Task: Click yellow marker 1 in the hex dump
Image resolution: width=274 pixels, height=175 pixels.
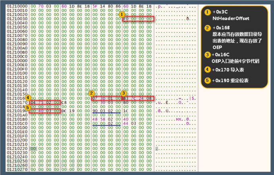Action: click(122, 14)
